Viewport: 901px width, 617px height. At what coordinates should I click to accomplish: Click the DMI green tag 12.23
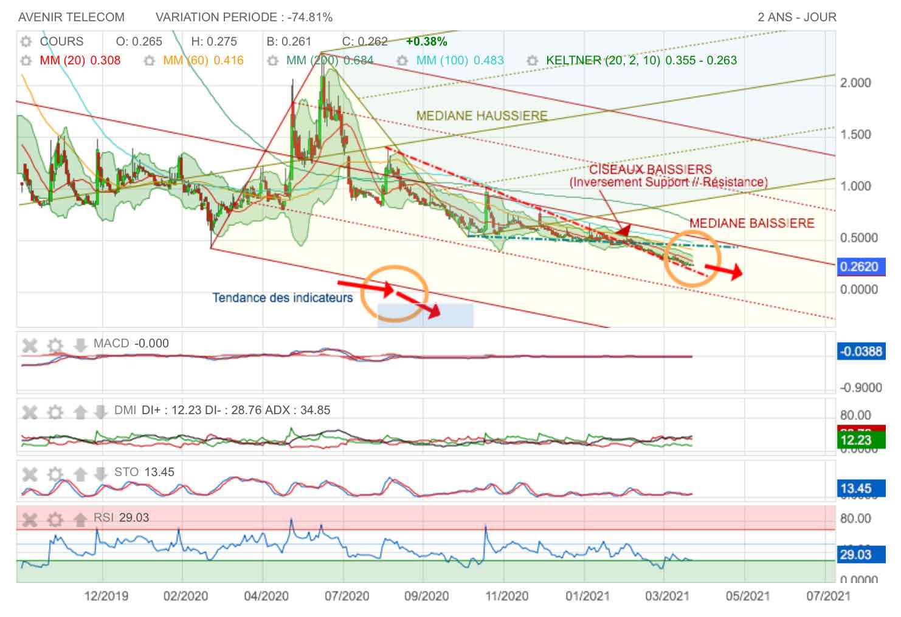pyautogui.click(x=861, y=440)
